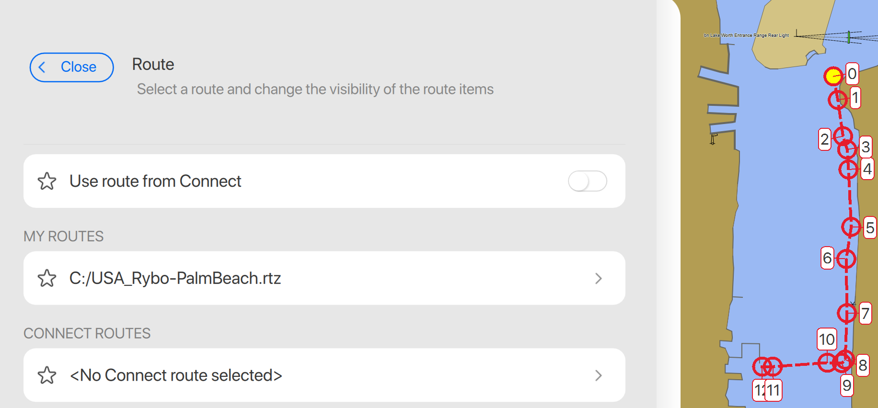Viewport: 878px width, 408px height.
Task: Click waypoint label 4 on the chart
Action: pyautogui.click(x=867, y=169)
